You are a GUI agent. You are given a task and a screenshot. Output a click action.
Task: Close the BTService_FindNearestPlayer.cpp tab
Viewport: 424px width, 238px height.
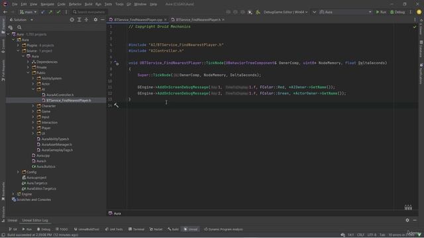tap(165, 20)
